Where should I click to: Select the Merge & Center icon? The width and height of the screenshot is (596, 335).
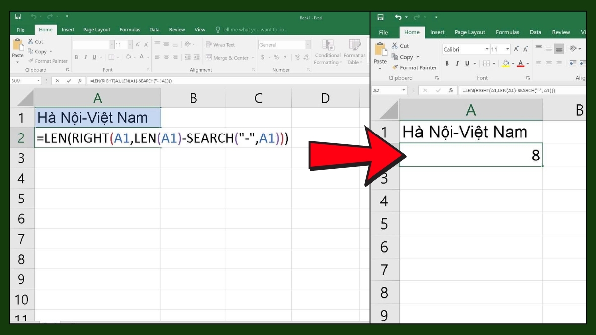(x=209, y=58)
